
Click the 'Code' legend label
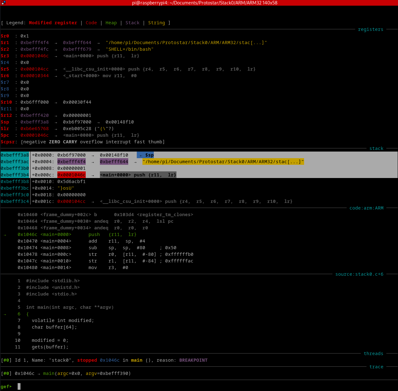(91, 23)
